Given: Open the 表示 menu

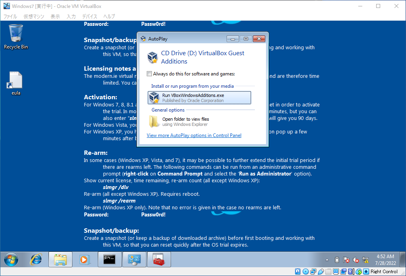Looking at the screenshot, I should [x=55, y=16].
